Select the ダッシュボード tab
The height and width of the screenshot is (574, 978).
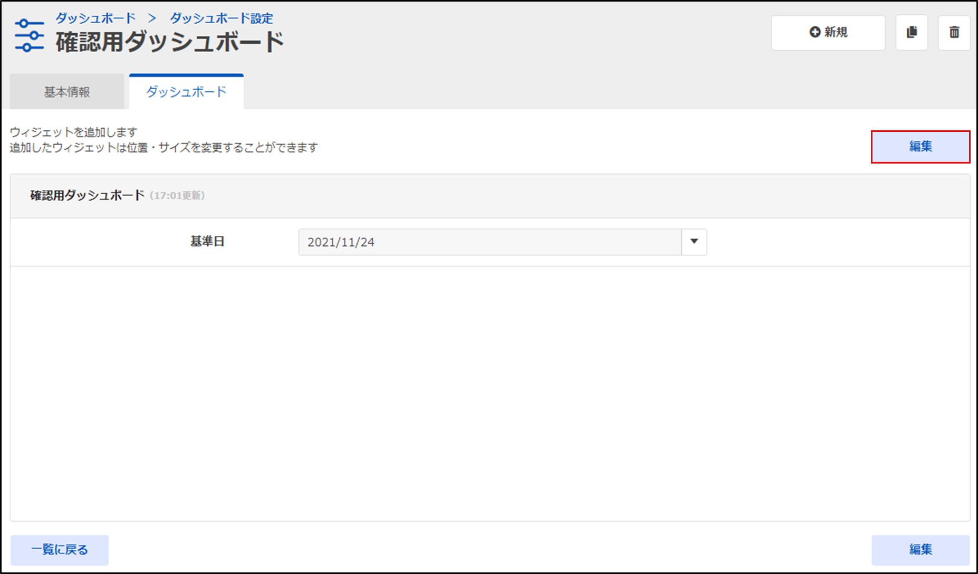(x=186, y=92)
